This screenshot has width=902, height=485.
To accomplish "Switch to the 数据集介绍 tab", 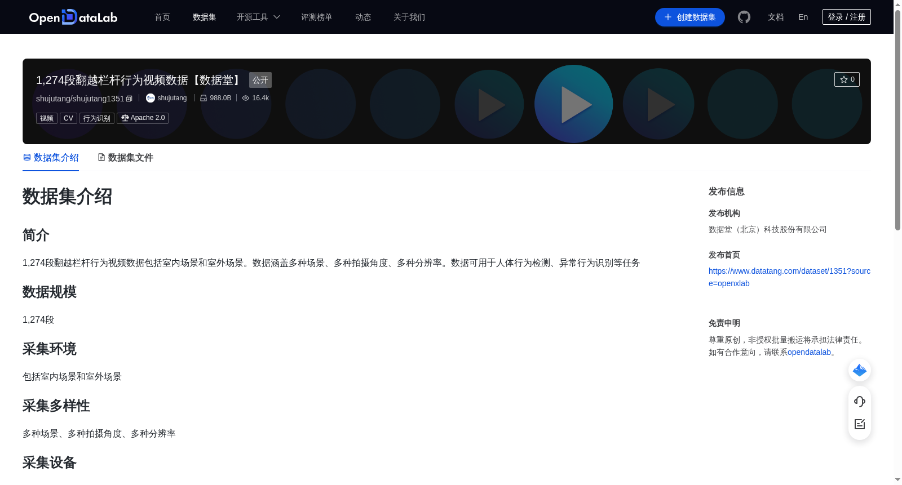I will (x=51, y=158).
